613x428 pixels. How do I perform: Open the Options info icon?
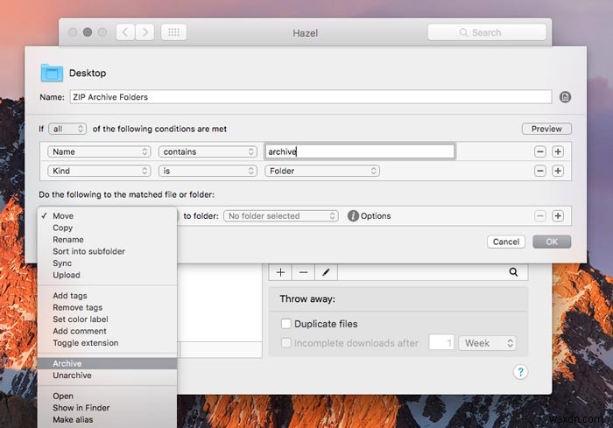pyautogui.click(x=353, y=216)
